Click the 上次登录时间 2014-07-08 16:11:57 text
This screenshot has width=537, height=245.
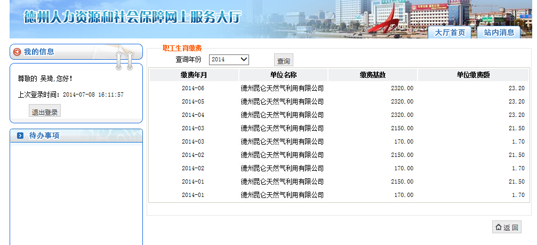click(71, 94)
